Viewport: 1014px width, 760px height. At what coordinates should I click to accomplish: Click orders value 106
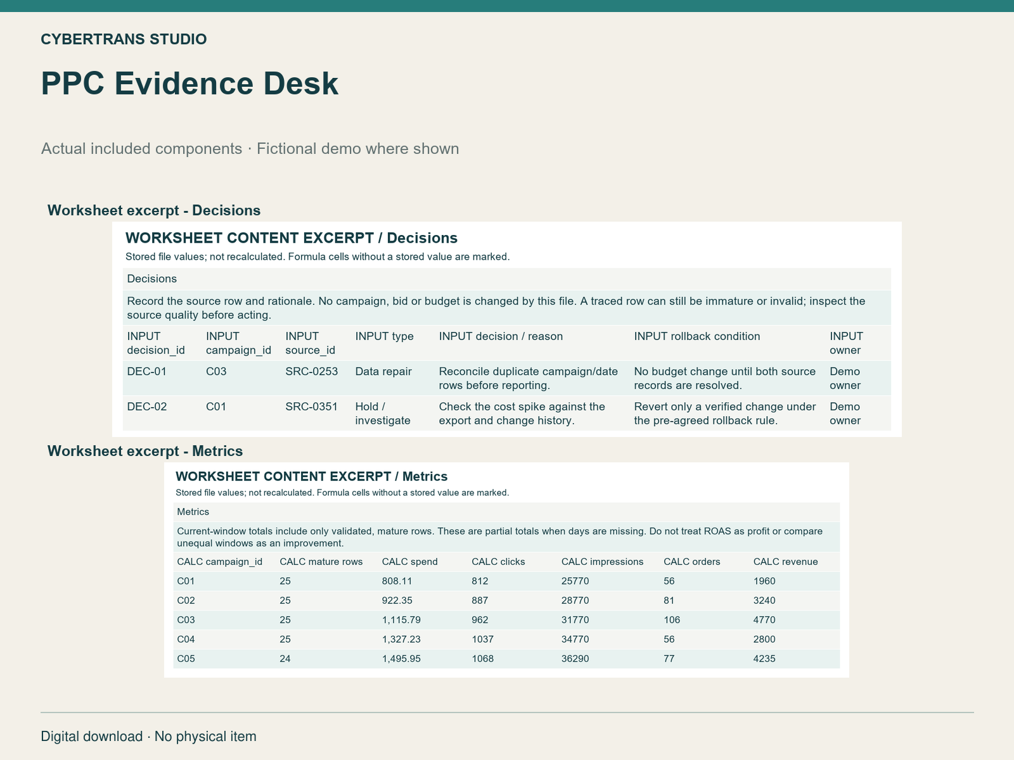click(672, 620)
